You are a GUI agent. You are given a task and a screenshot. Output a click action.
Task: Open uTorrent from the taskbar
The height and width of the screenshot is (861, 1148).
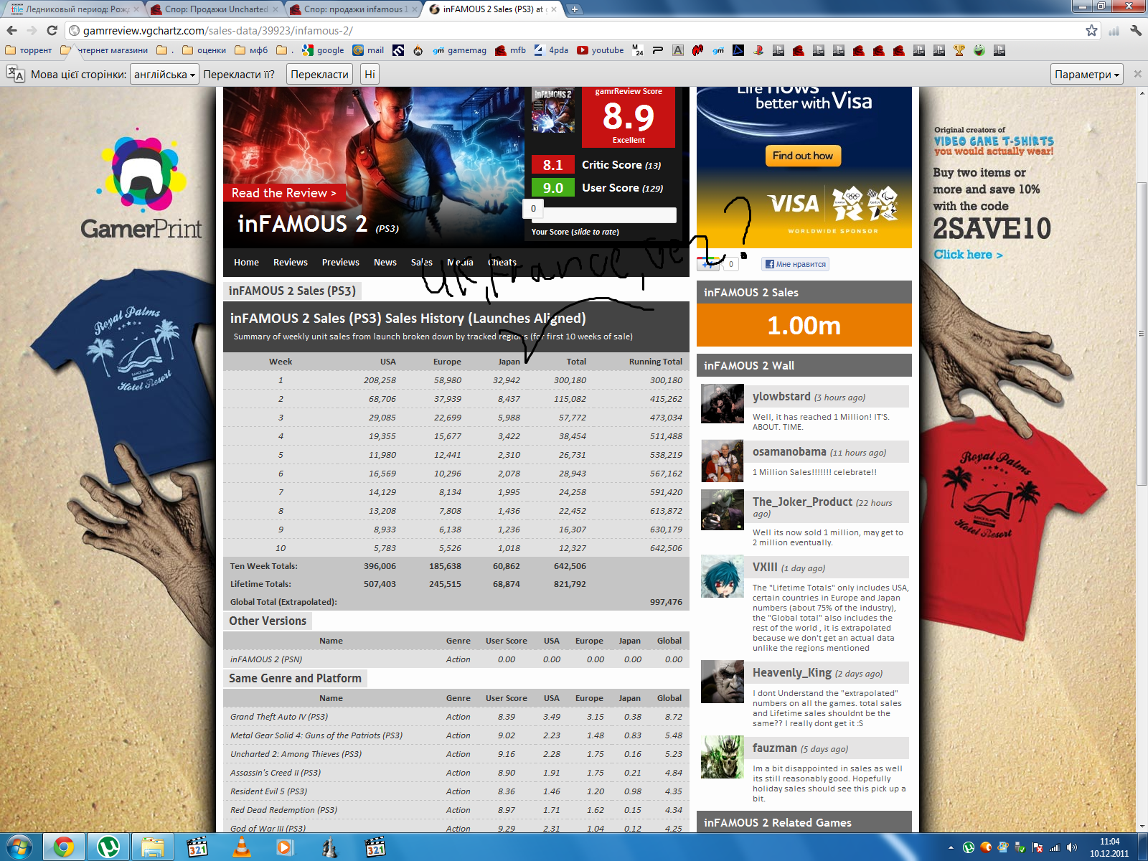(x=108, y=847)
